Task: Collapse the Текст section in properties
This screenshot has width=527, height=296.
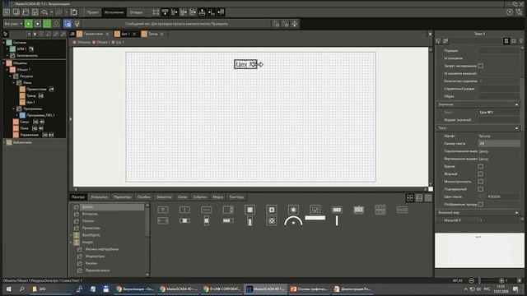Action: click(517, 128)
